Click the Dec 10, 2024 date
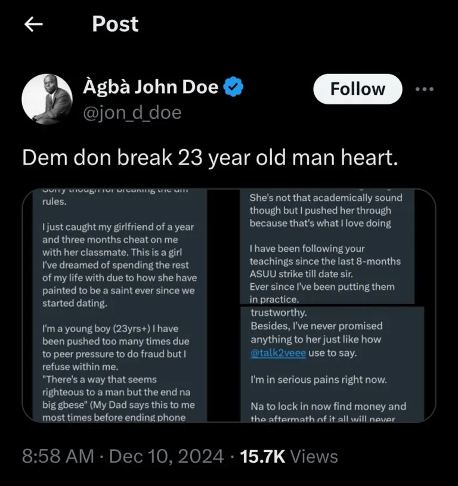The width and height of the screenshot is (458, 486). point(167,457)
